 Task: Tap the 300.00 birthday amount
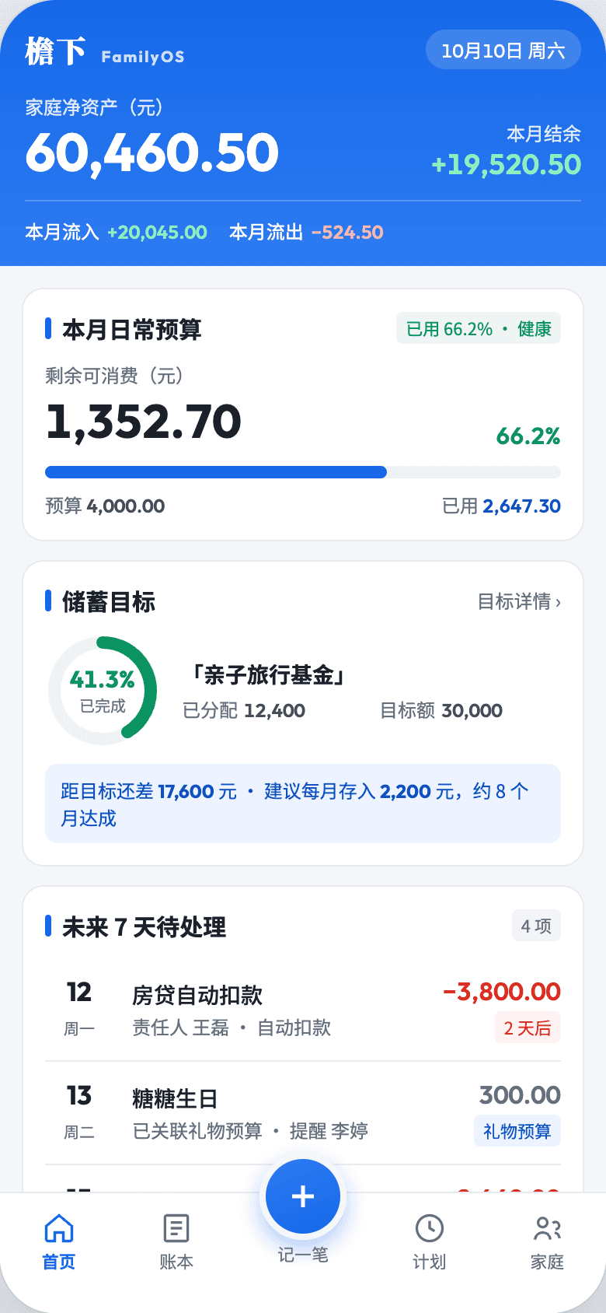pos(520,1095)
